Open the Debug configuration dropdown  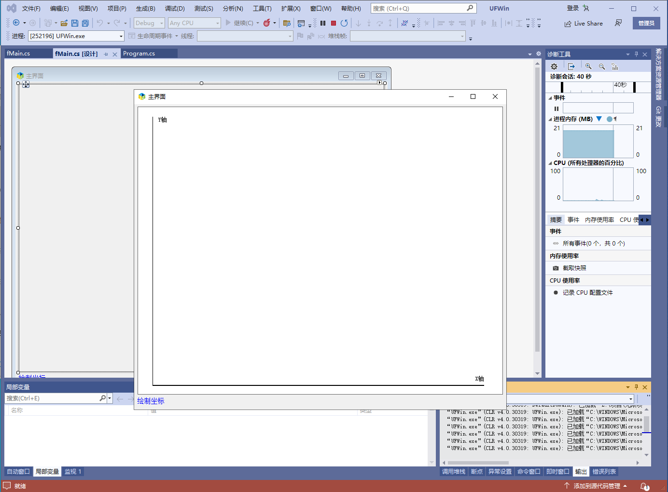tap(149, 23)
